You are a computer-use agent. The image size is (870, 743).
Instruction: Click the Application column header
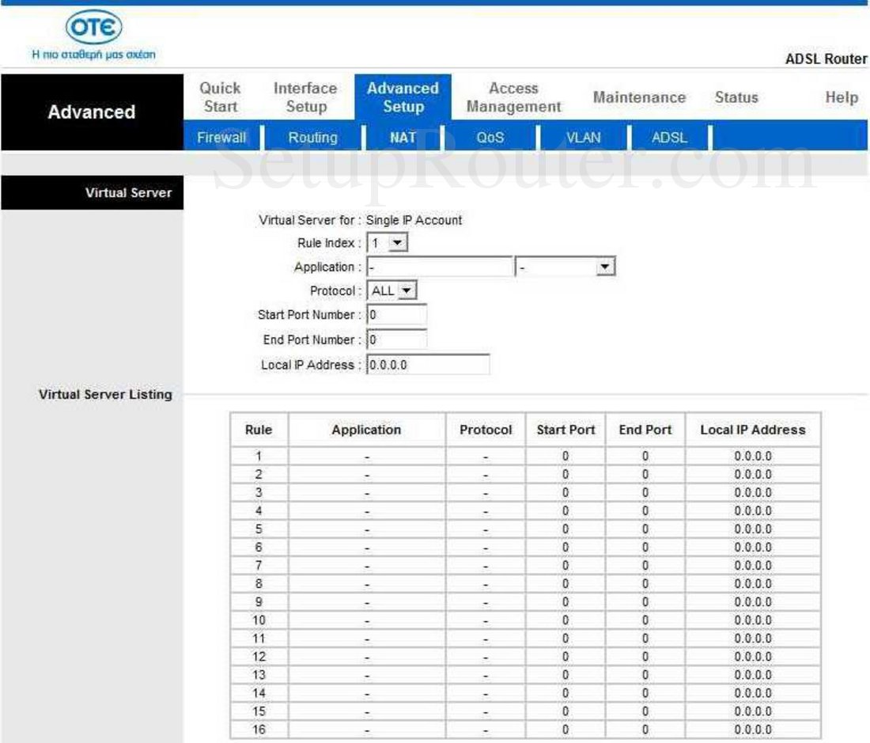[366, 430]
